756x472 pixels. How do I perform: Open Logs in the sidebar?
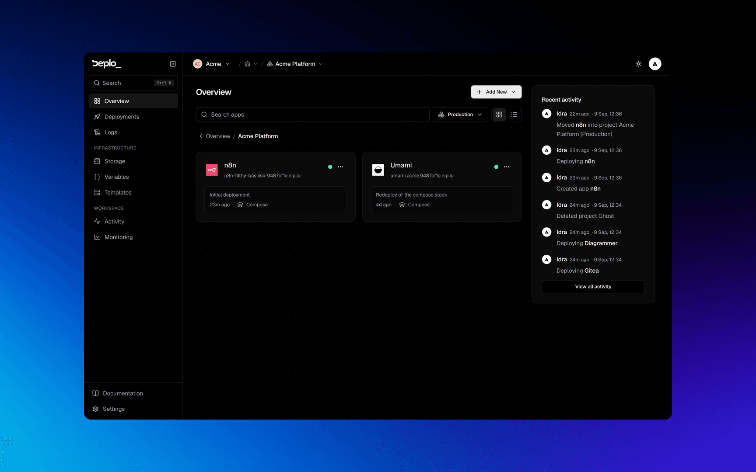[x=133, y=132]
